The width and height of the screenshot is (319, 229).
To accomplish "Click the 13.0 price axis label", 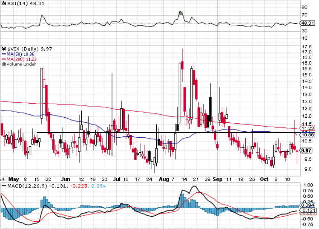I will 306,101.
